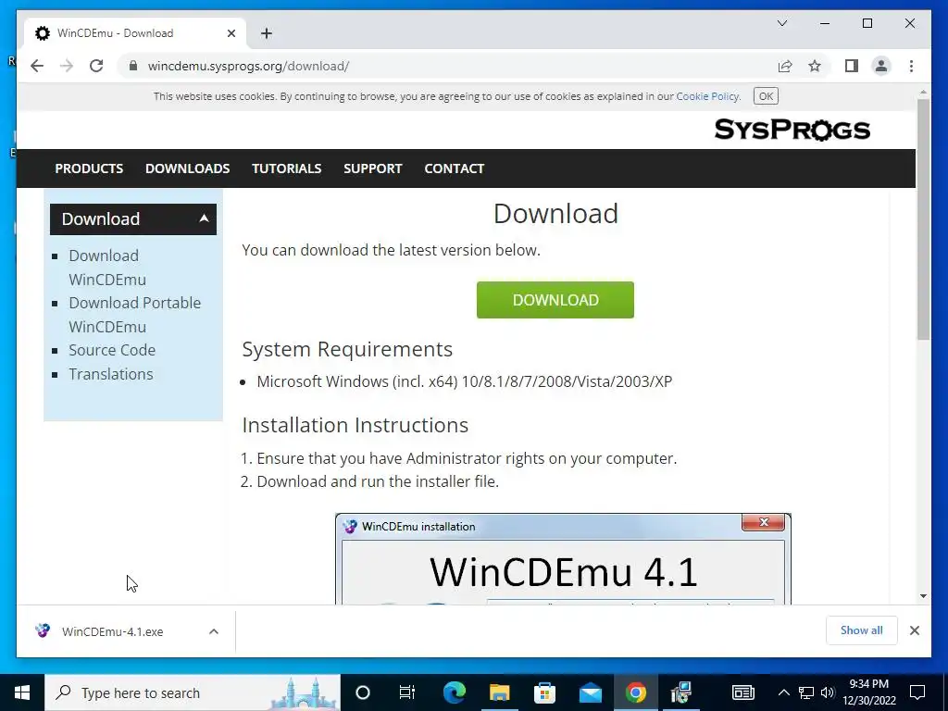Show hidden system tray icons
Image resolution: width=948 pixels, height=711 pixels.
click(x=783, y=692)
